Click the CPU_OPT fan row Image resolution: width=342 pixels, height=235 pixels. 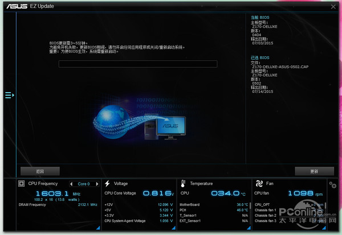[x=289, y=205]
